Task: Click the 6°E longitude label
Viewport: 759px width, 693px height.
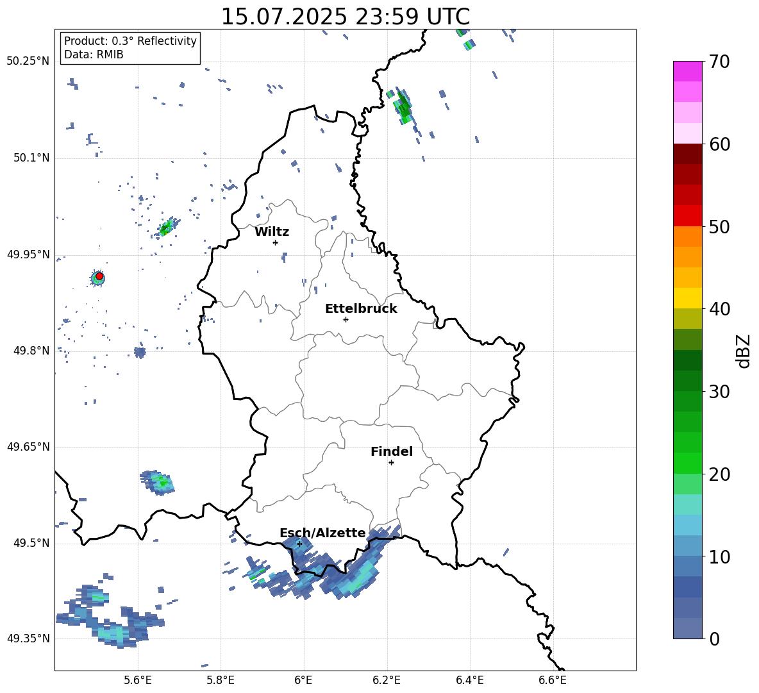Action: click(x=303, y=680)
